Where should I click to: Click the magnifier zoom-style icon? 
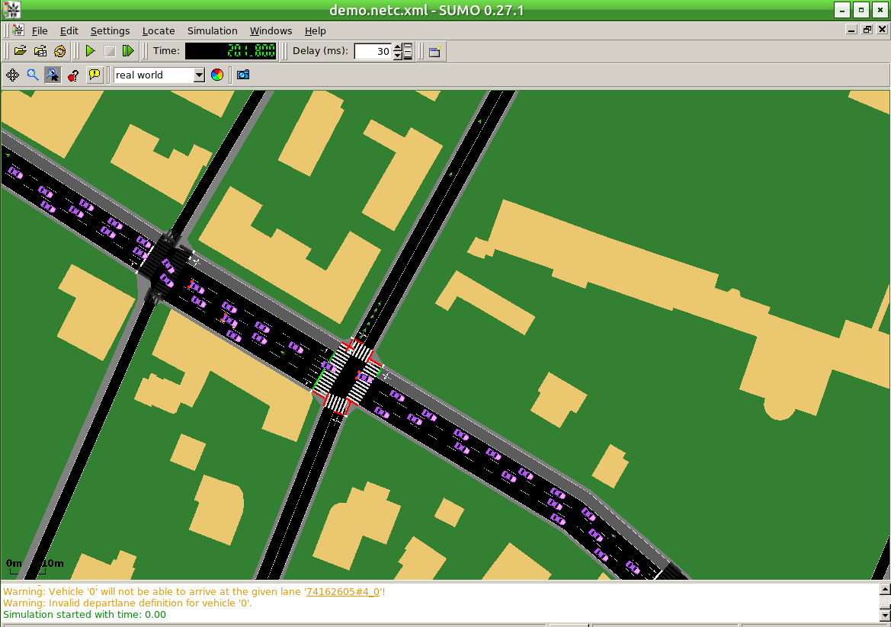tap(33, 75)
